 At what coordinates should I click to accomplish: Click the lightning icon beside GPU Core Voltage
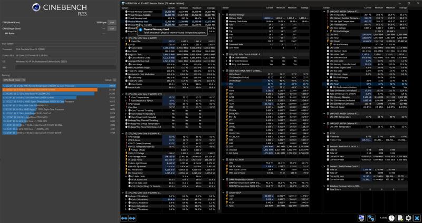(x=328, y=28)
